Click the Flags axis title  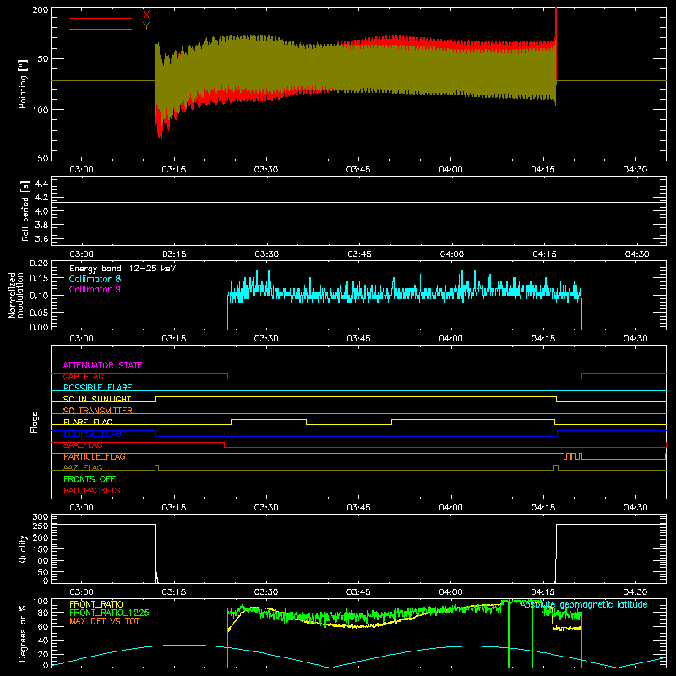[x=34, y=422]
